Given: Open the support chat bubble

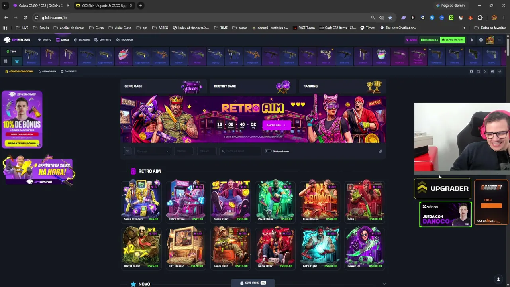Looking at the screenshot, I should (x=498, y=279).
